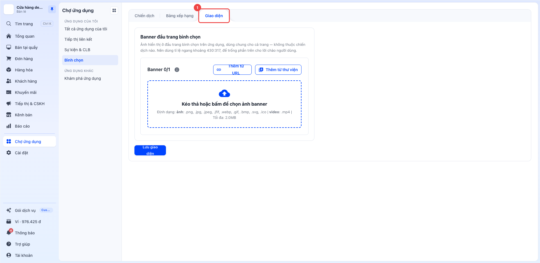Switch to the Chiến dịch tab
This screenshot has width=540, height=263.
[x=144, y=16]
